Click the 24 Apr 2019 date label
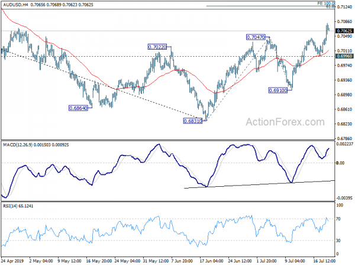Screen dimensions: 355x266 click(x=12, y=261)
